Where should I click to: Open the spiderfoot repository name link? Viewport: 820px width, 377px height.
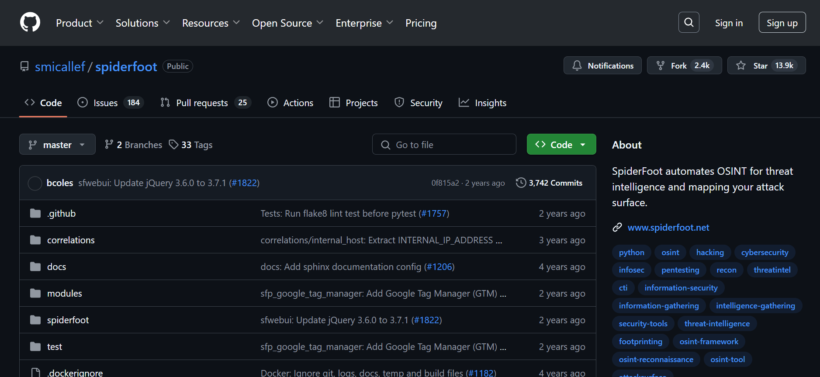pos(126,66)
